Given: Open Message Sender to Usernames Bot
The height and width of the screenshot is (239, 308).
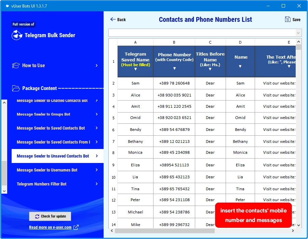Looking at the screenshot, I should 57,170.
